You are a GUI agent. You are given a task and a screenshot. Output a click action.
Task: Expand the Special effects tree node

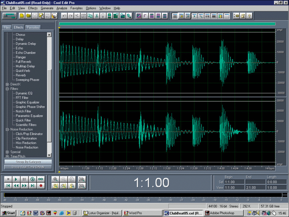tap(8, 152)
